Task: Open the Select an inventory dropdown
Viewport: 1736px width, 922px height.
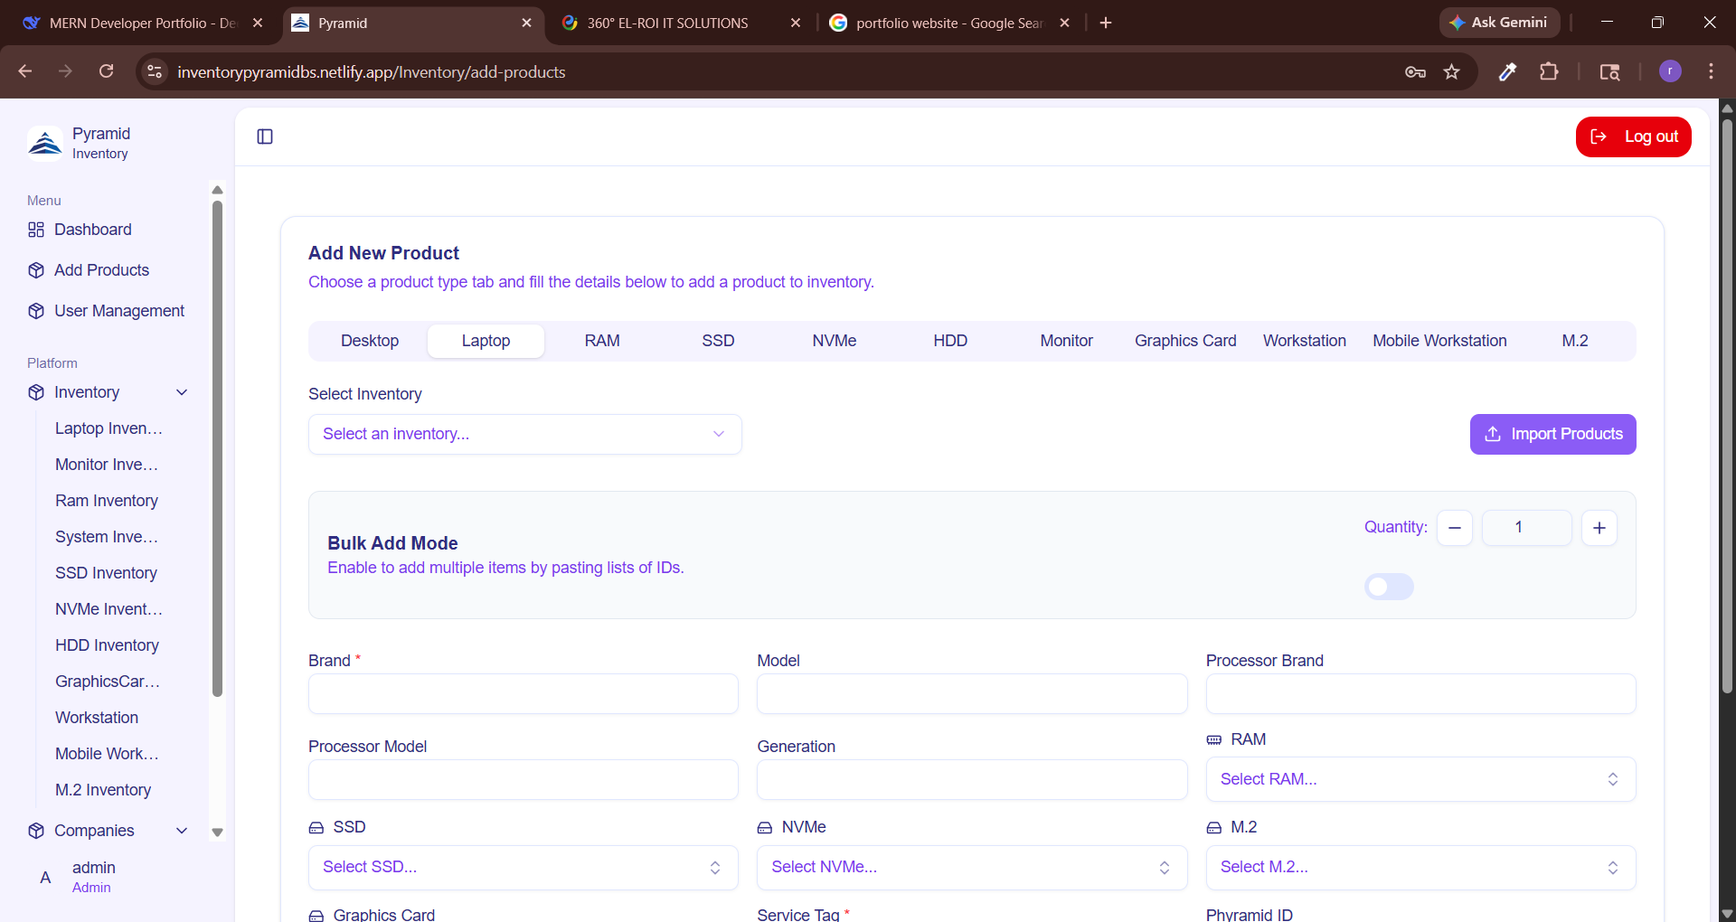Action: pyautogui.click(x=525, y=434)
